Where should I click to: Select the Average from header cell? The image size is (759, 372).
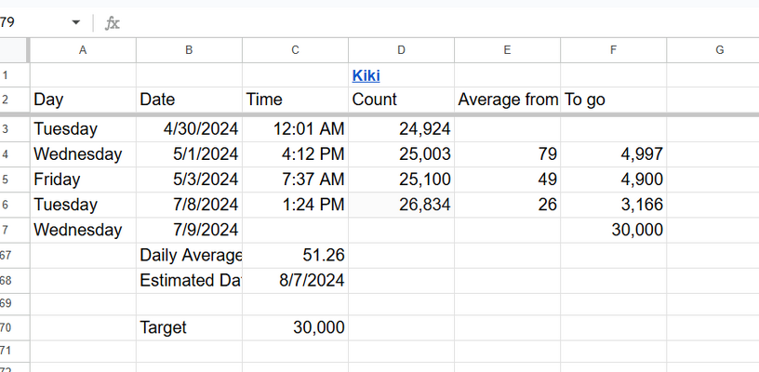pyautogui.click(x=507, y=100)
